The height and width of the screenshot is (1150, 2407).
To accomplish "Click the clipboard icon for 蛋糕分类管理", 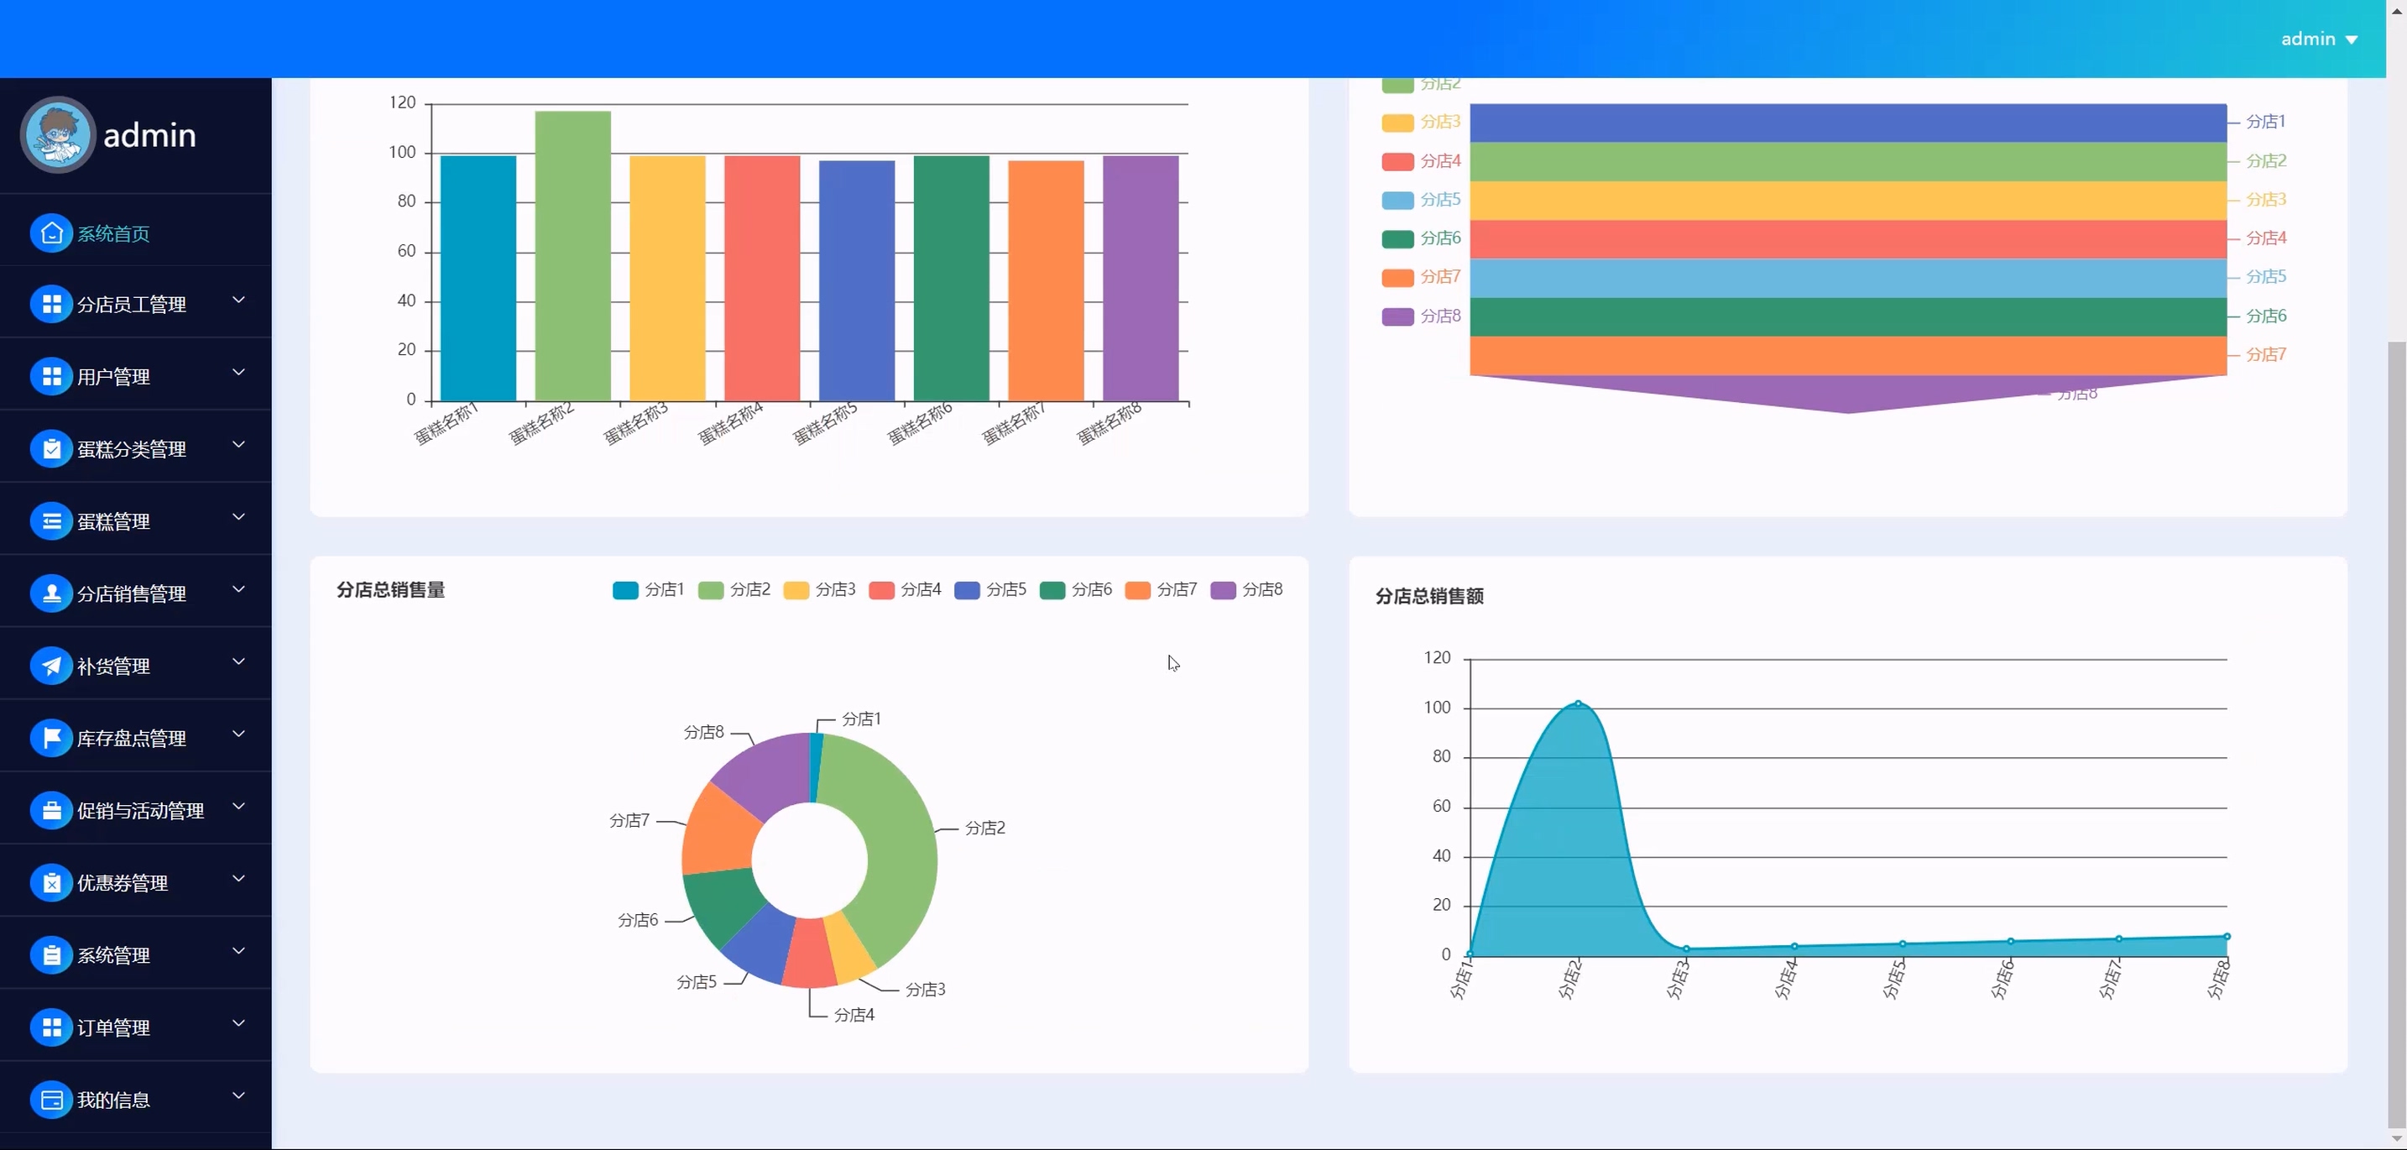I will [51, 449].
